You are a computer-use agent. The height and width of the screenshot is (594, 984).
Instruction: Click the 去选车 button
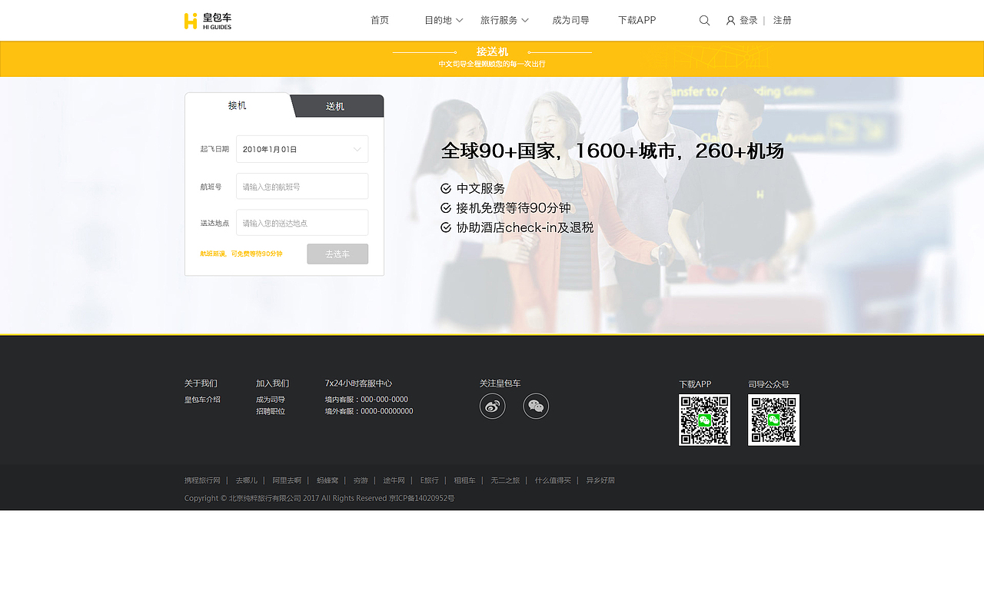pyautogui.click(x=337, y=254)
